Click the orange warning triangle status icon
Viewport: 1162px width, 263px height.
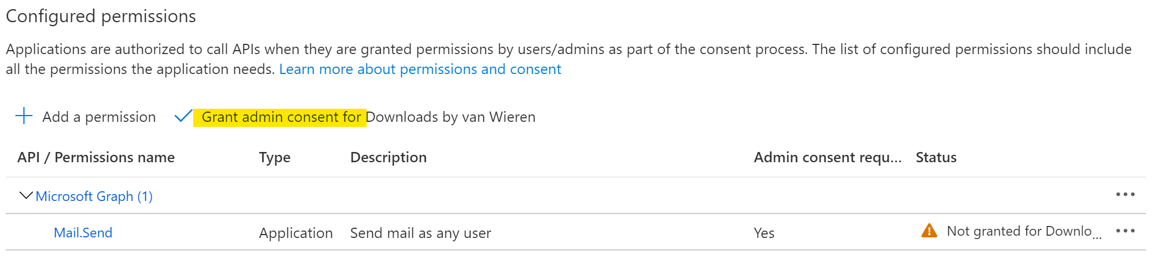click(x=929, y=231)
